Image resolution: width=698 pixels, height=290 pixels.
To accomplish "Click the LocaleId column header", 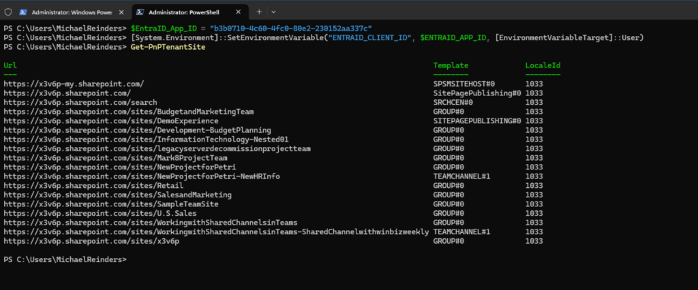I will pos(543,65).
